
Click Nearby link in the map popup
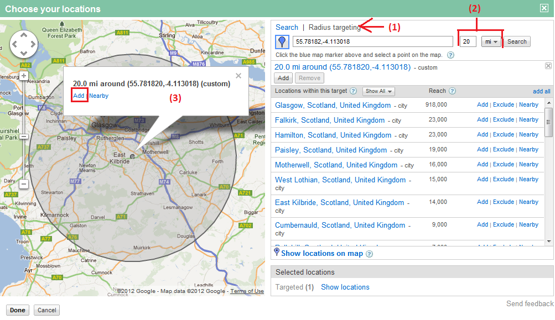coord(98,96)
